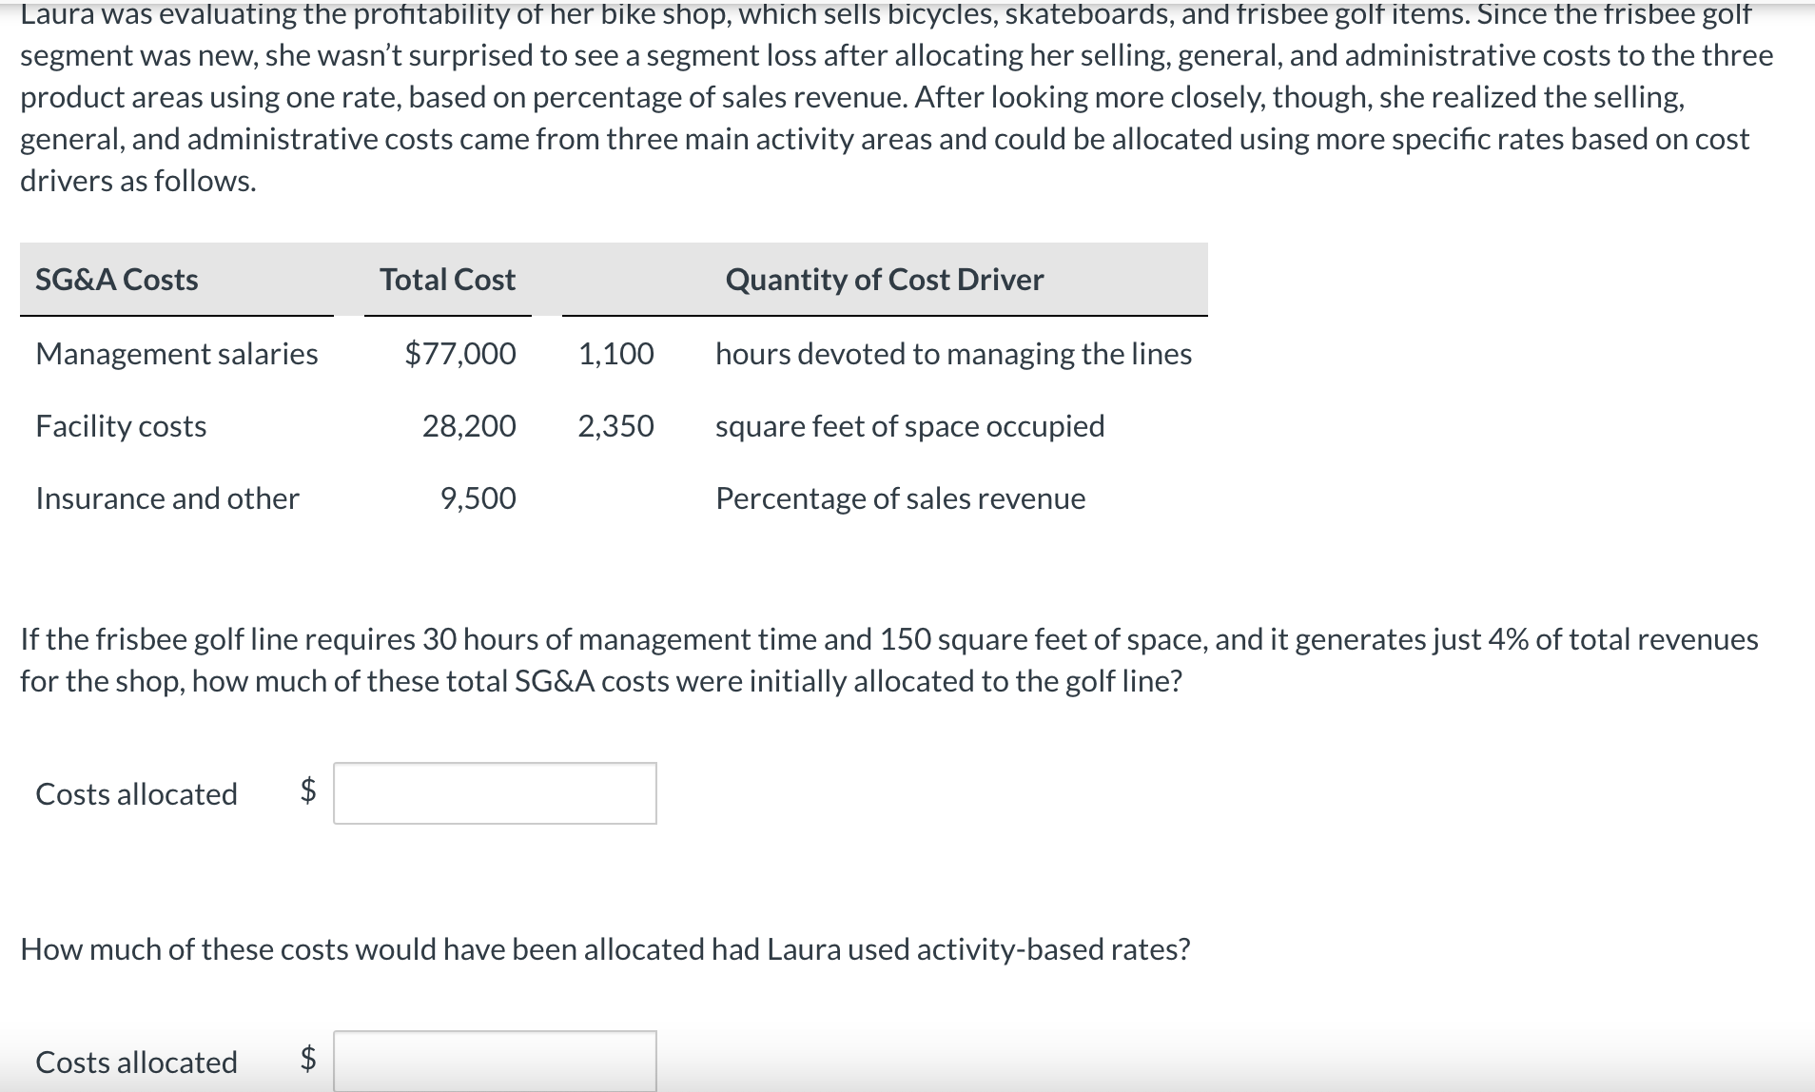This screenshot has height=1092, width=1815.
Task: Click the Facility costs row label
Action: click(x=120, y=425)
